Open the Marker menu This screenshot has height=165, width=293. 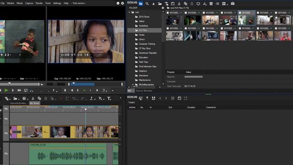pyautogui.click(x=11, y=3)
